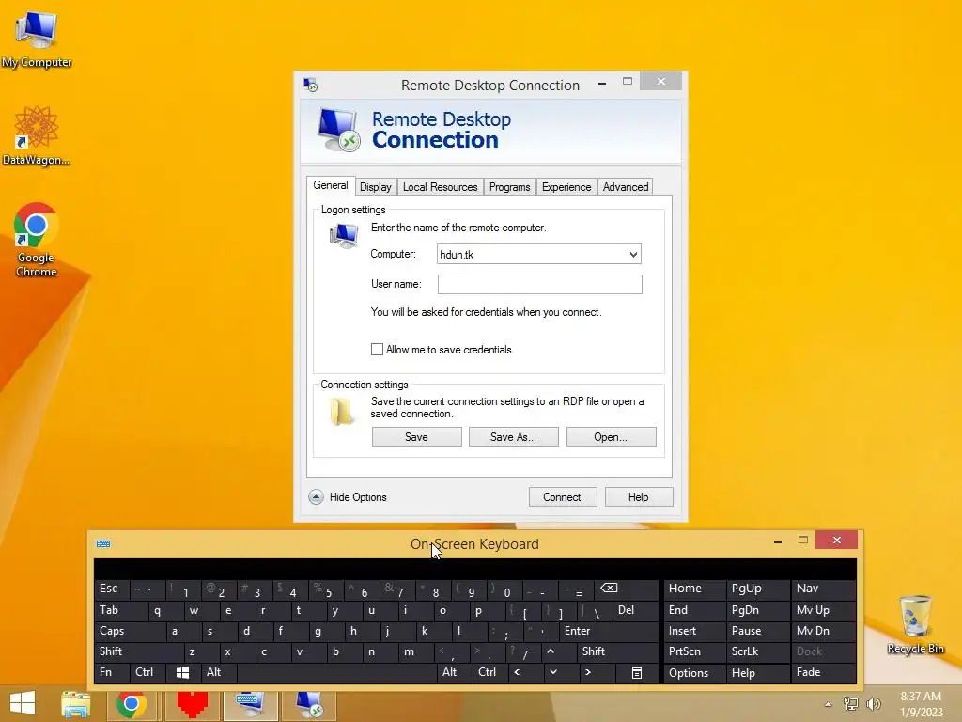Tap the Windows logo key on the on-screen keyboard
Viewport: 962px width, 722px height.
pos(183,673)
